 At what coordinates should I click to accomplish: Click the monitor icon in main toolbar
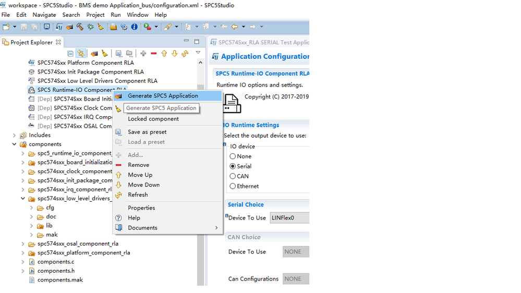[46, 27]
